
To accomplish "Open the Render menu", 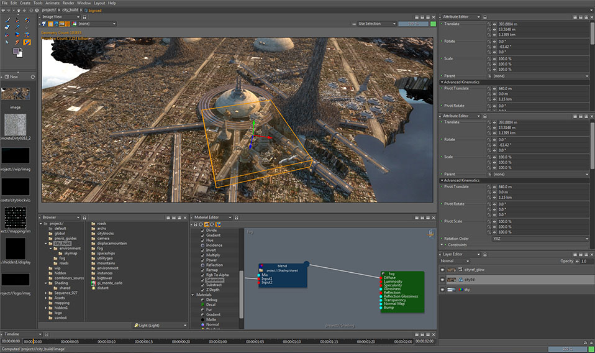I will 68,3.
